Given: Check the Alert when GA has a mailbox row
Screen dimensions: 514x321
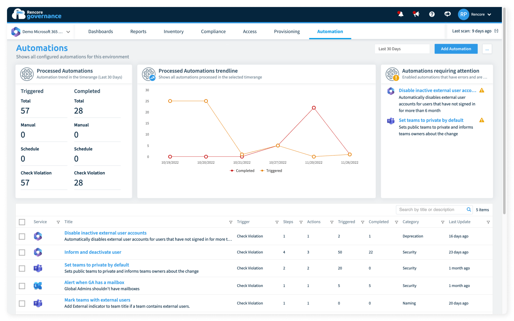Looking at the screenshot, I should tap(22, 286).
